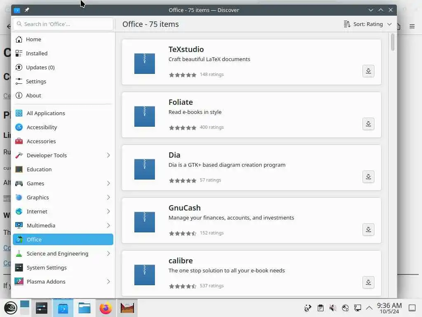Expand Graphics subcategories chevron
The height and width of the screenshot is (317, 422).
point(108,197)
